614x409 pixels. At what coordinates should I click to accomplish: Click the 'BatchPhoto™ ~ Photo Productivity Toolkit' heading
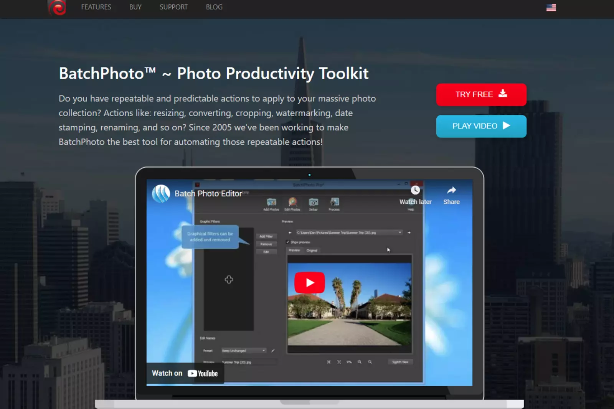[214, 73]
